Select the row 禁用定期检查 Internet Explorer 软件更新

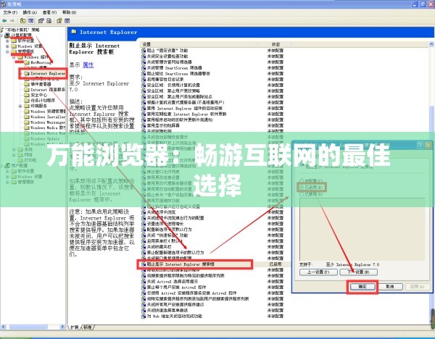216,114
